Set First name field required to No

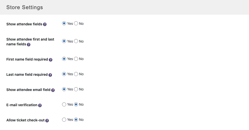click(76, 59)
